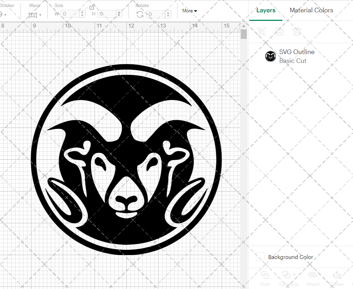Switch to the Material Colors tab
The width and height of the screenshot is (353, 289).
click(x=311, y=10)
